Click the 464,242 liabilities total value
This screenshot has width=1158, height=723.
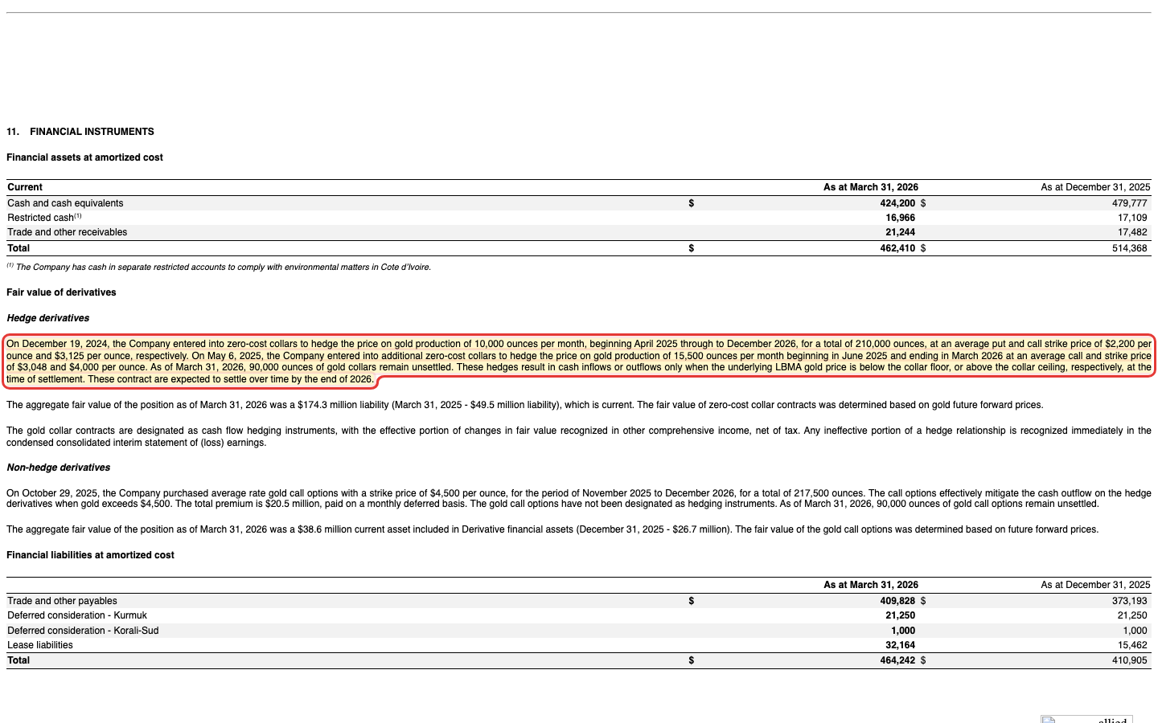tap(897, 660)
